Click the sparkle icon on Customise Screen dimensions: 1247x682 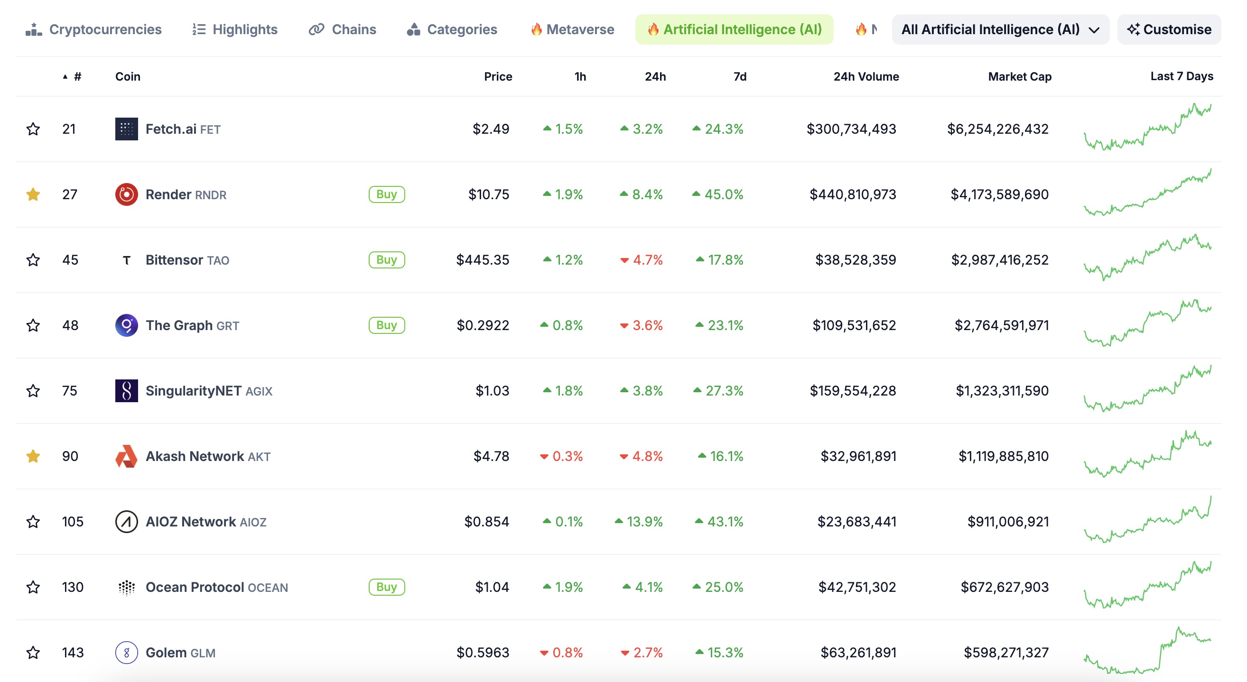pos(1133,29)
